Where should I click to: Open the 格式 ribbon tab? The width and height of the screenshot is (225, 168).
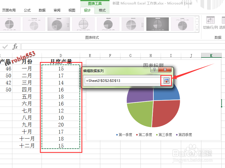[102, 10]
